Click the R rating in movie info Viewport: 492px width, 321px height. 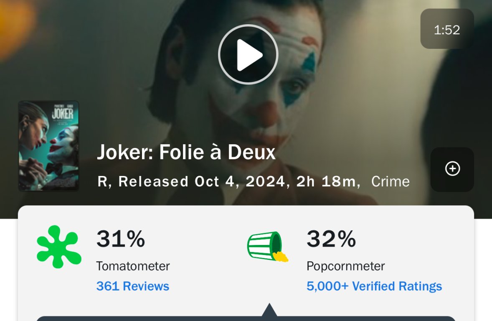103,181
